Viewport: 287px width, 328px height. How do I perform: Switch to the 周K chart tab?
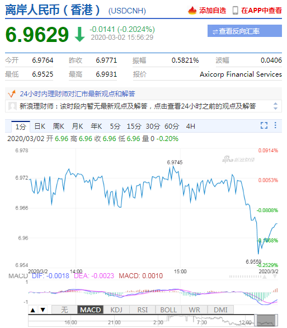click(59, 126)
